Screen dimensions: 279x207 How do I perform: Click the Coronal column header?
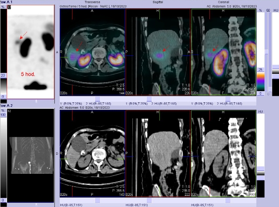click(223, 2)
